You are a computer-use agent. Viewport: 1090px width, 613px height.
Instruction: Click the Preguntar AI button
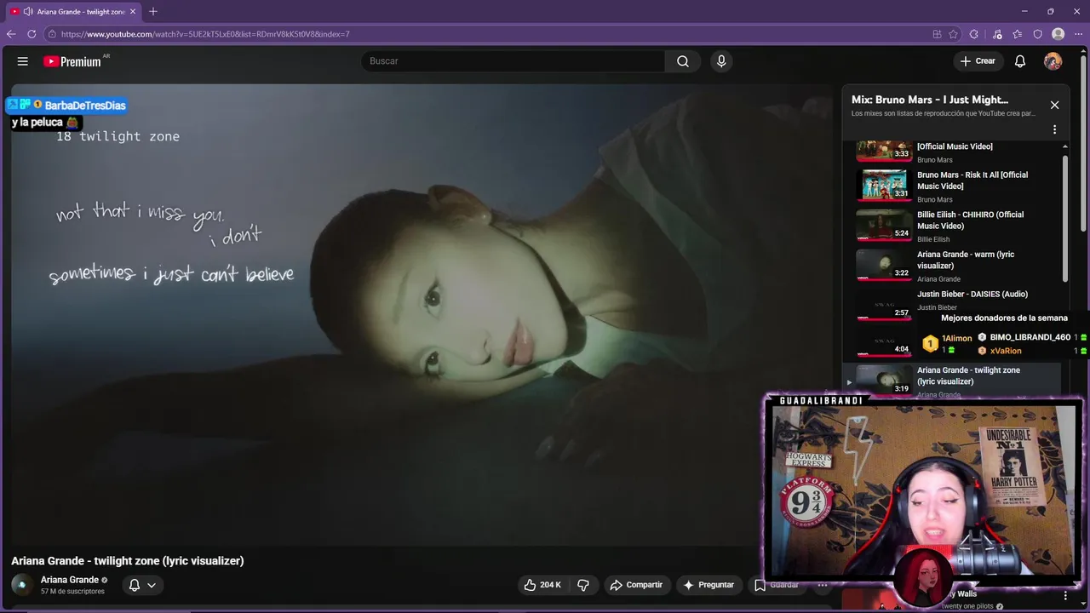click(708, 585)
